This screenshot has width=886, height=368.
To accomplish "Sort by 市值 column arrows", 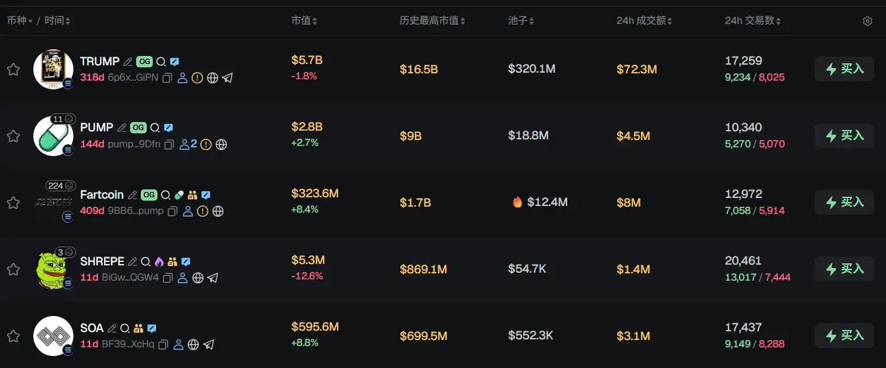I will (304, 21).
